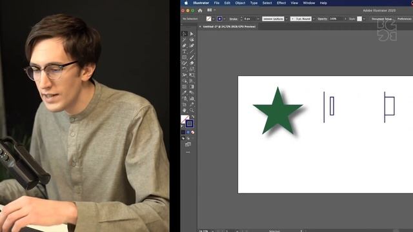Click the toolbar Fill swatch

(x=185, y=119)
